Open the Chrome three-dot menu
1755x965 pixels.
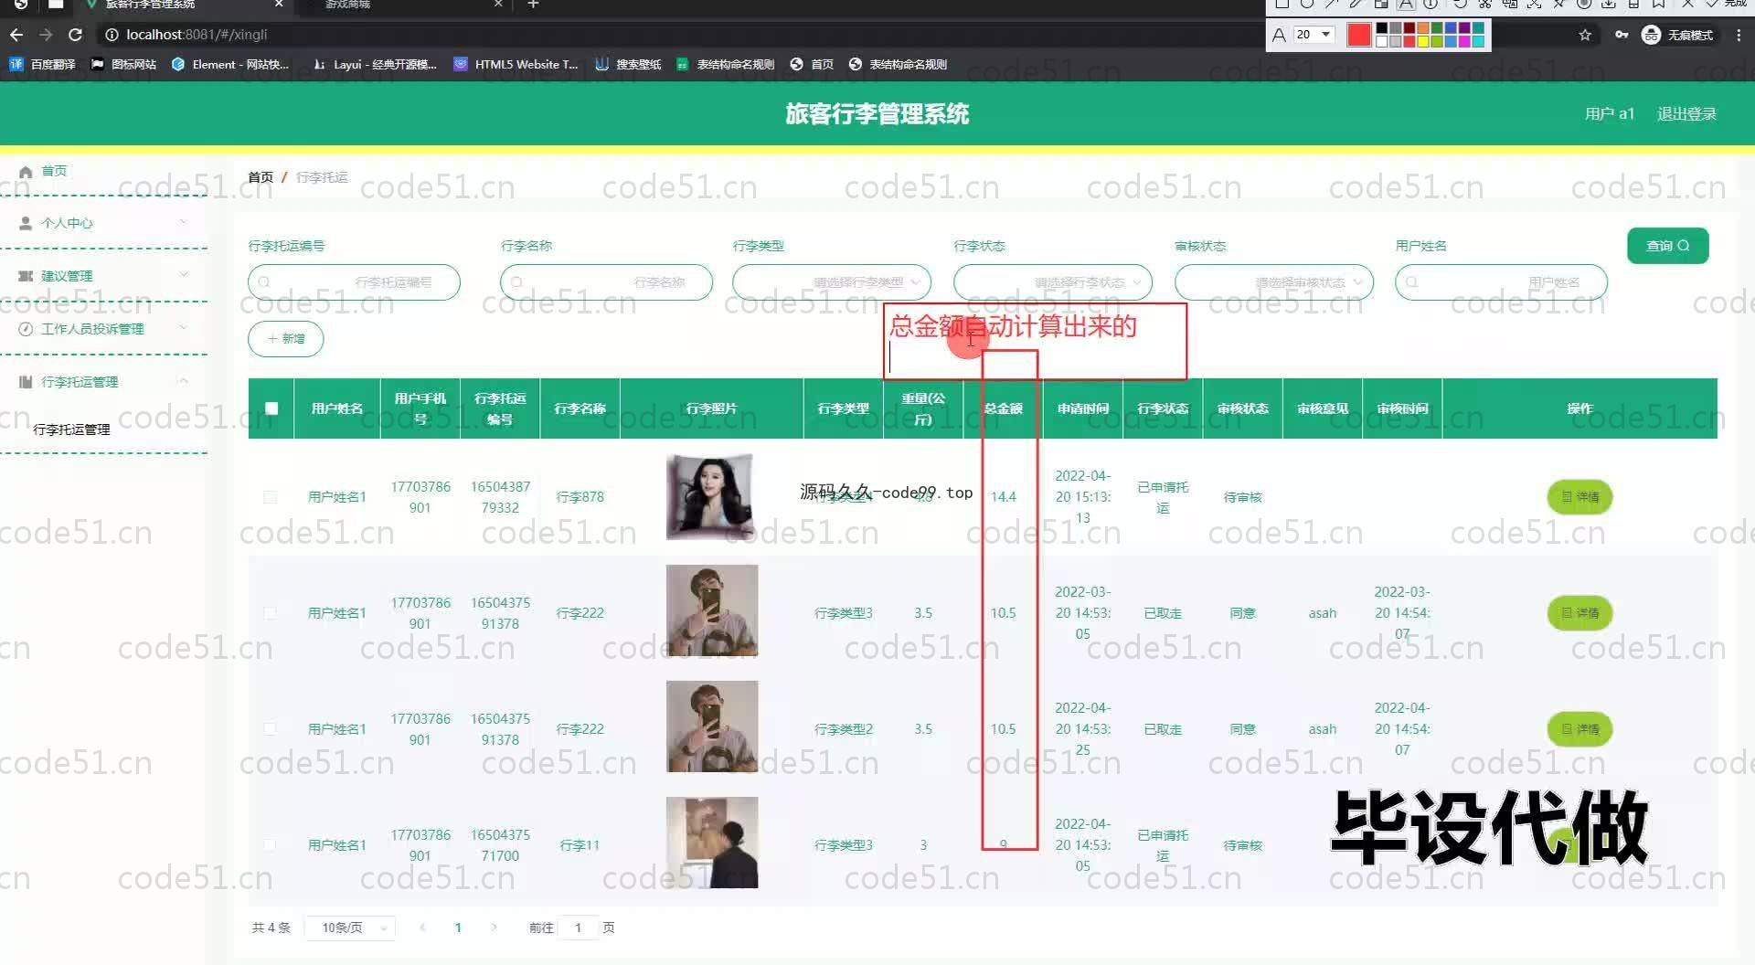click(1737, 35)
